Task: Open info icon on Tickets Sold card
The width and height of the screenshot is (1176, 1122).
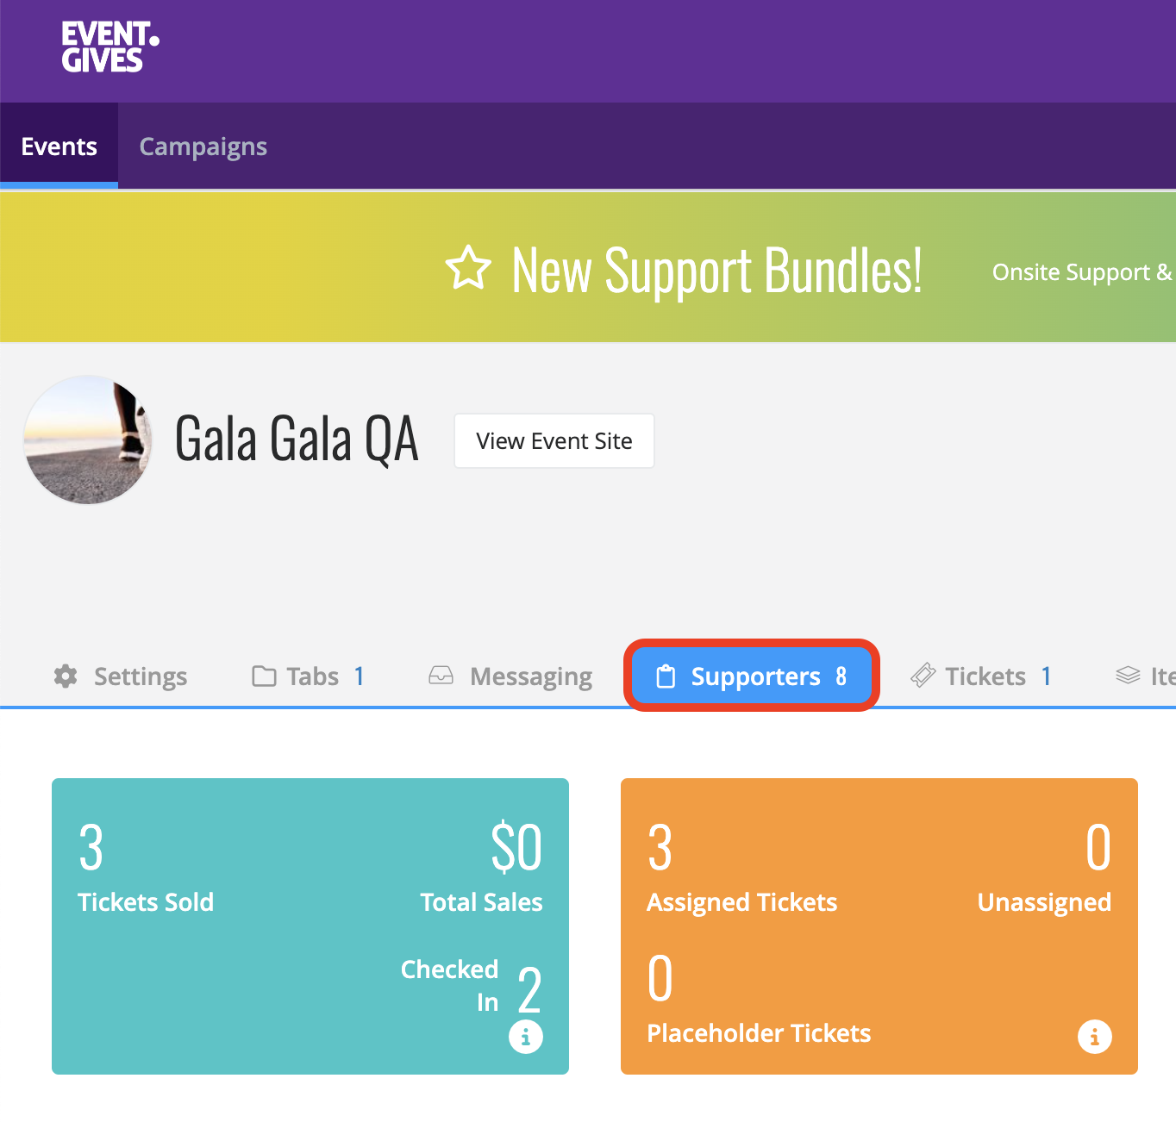Action: coord(526,1036)
